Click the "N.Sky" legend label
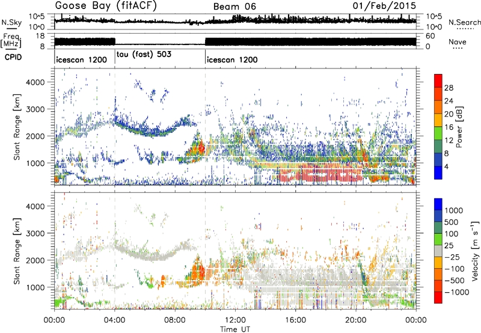Screen dimensions: 481x333 tap(11, 22)
